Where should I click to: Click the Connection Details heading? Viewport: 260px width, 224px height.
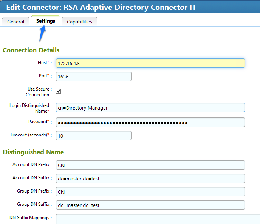click(x=31, y=50)
